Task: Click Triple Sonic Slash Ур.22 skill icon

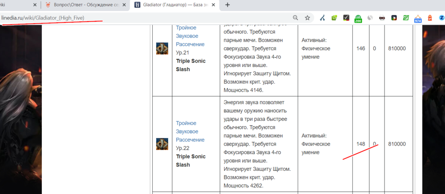Action: point(162,144)
